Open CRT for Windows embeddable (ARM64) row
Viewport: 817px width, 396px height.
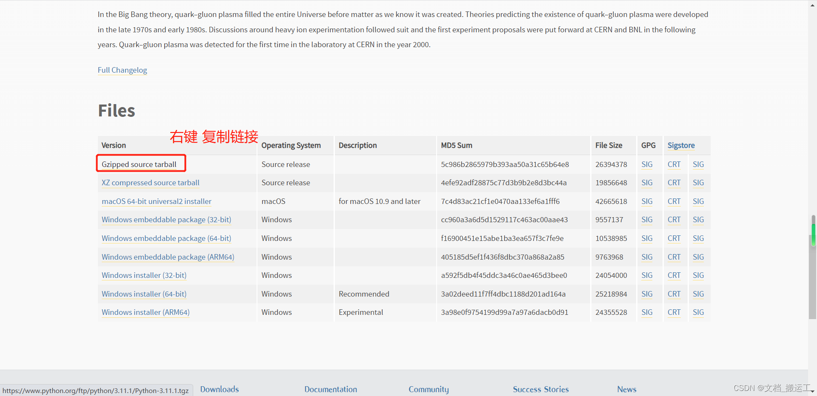point(674,257)
